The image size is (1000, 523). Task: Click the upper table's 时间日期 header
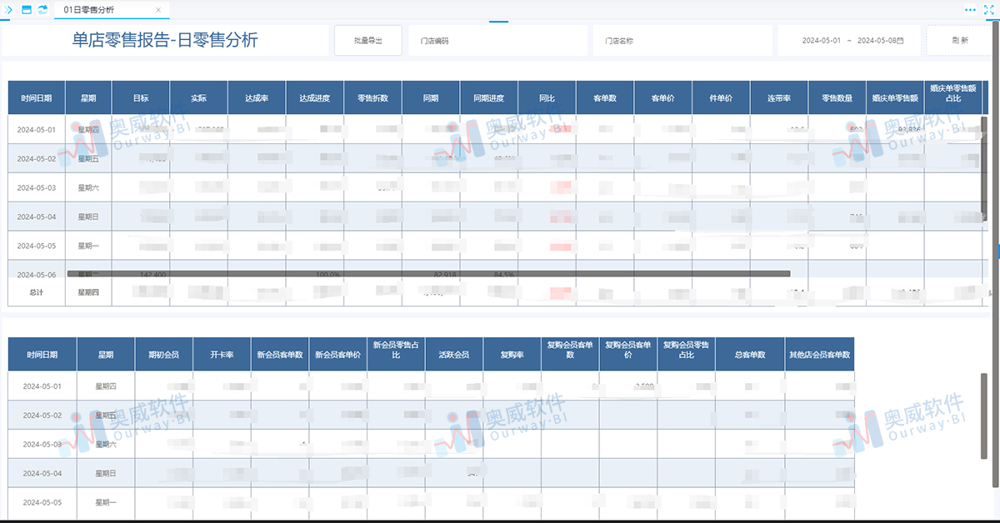click(37, 98)
